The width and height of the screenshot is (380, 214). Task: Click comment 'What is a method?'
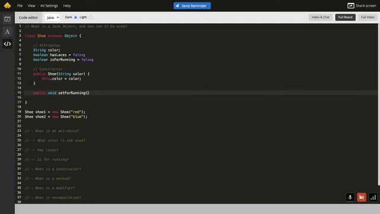[x=47, y=178]
